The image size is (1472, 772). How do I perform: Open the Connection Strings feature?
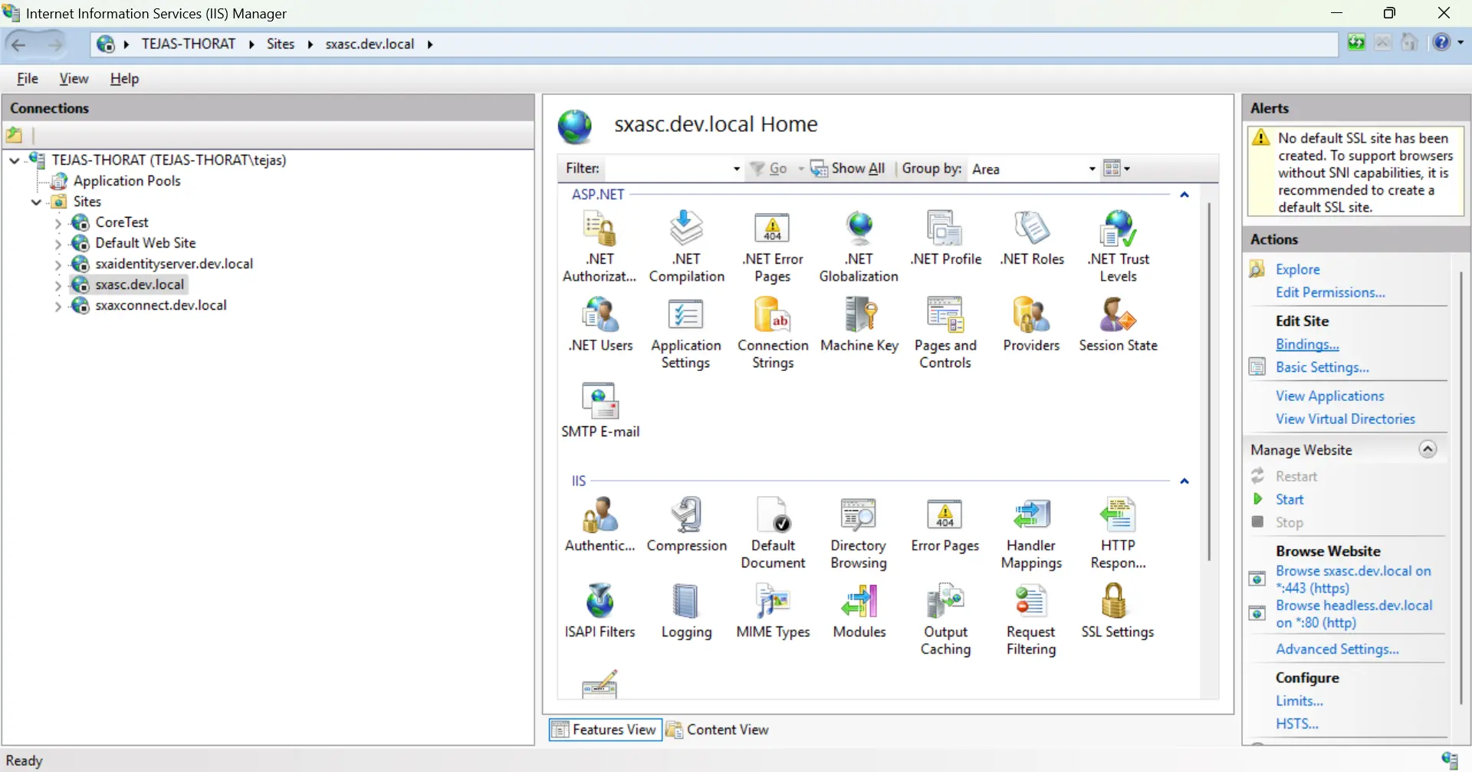tap(773, 333)
